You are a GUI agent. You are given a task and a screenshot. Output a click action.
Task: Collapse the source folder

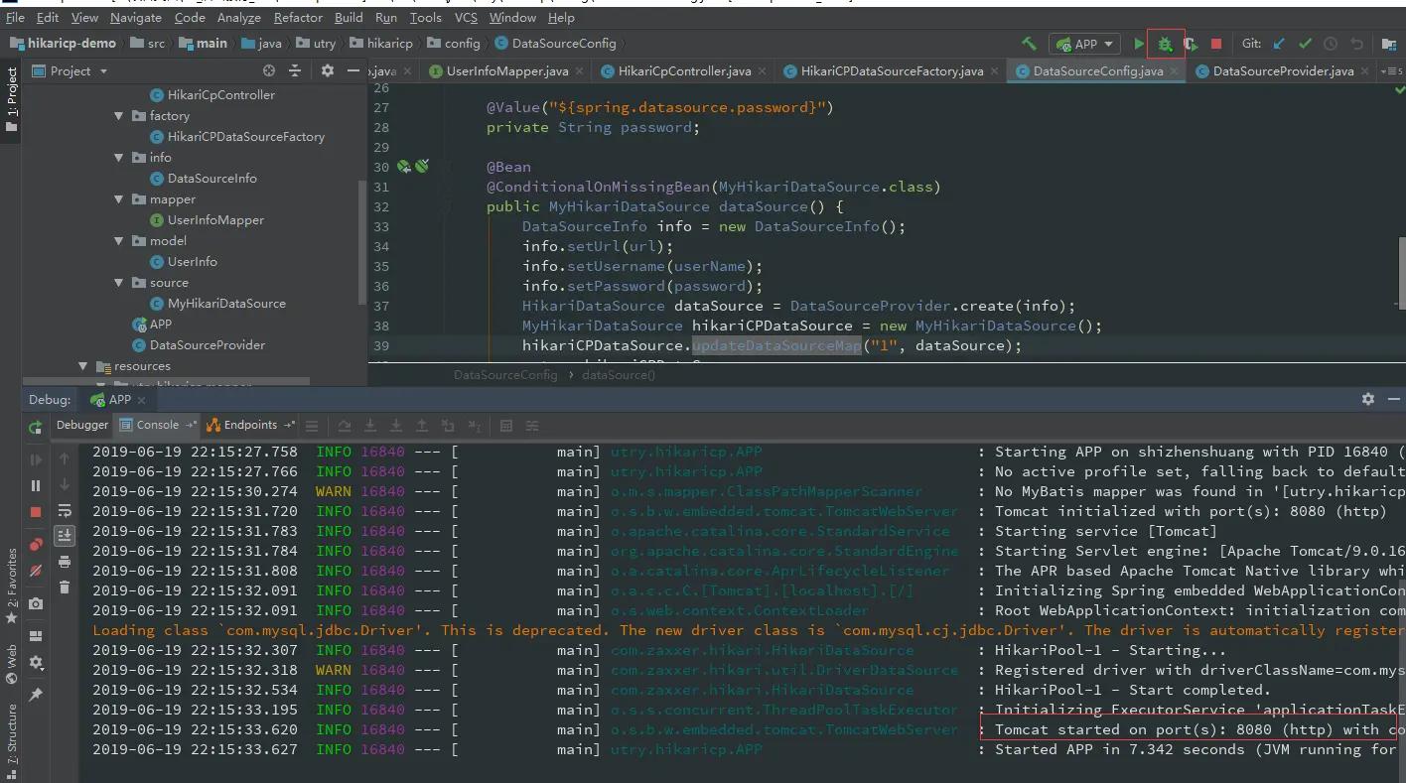pyautogui.click(x=120, y=283)
